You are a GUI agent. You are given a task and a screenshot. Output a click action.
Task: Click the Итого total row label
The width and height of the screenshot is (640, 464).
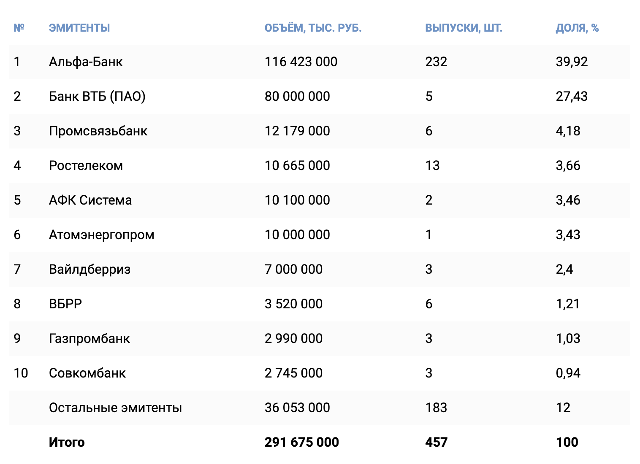tap(67, 442)
